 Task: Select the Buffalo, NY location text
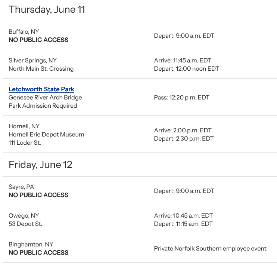(x=24, y=32)
